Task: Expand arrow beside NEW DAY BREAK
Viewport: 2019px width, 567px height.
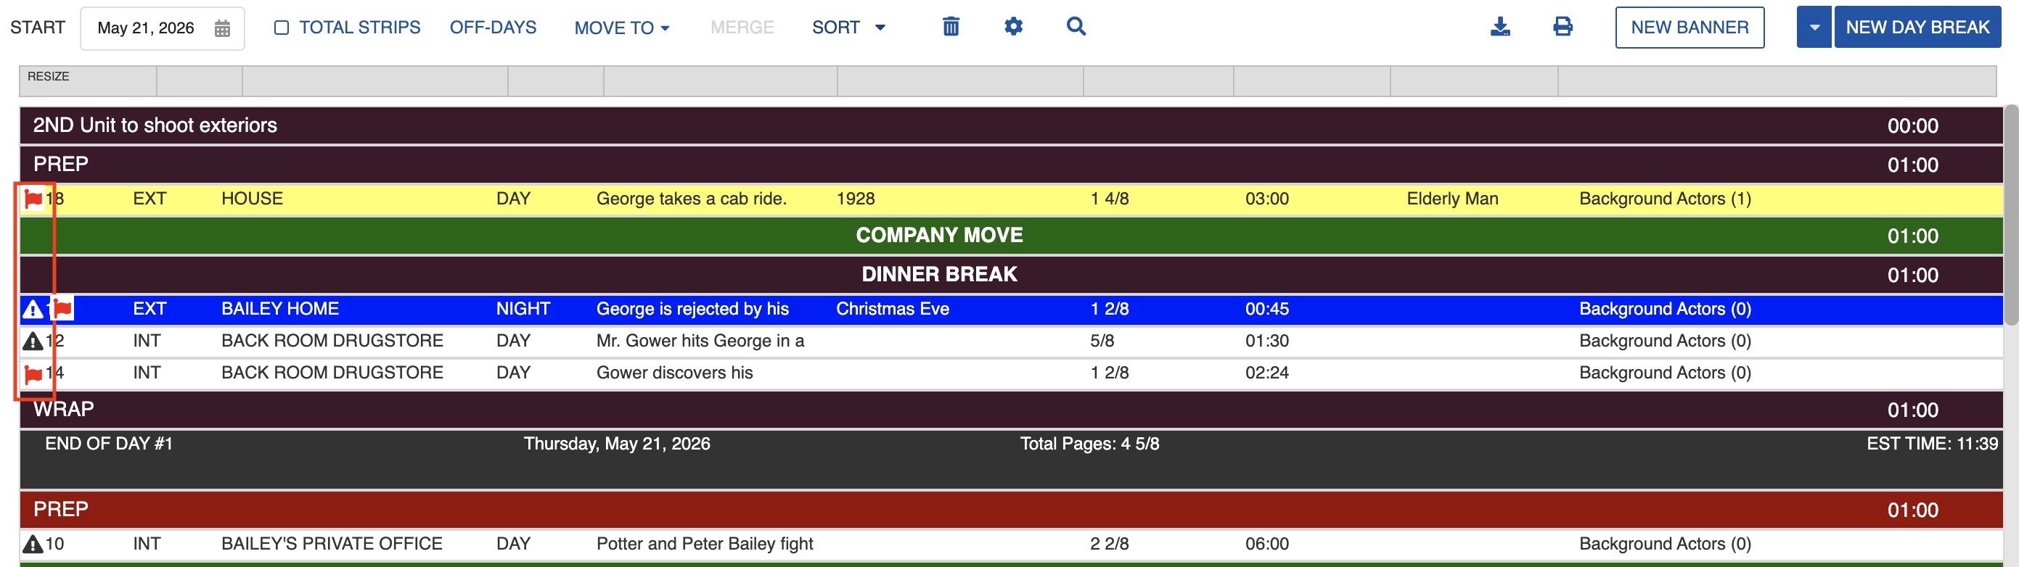Action: click(x=1814, y=28)
